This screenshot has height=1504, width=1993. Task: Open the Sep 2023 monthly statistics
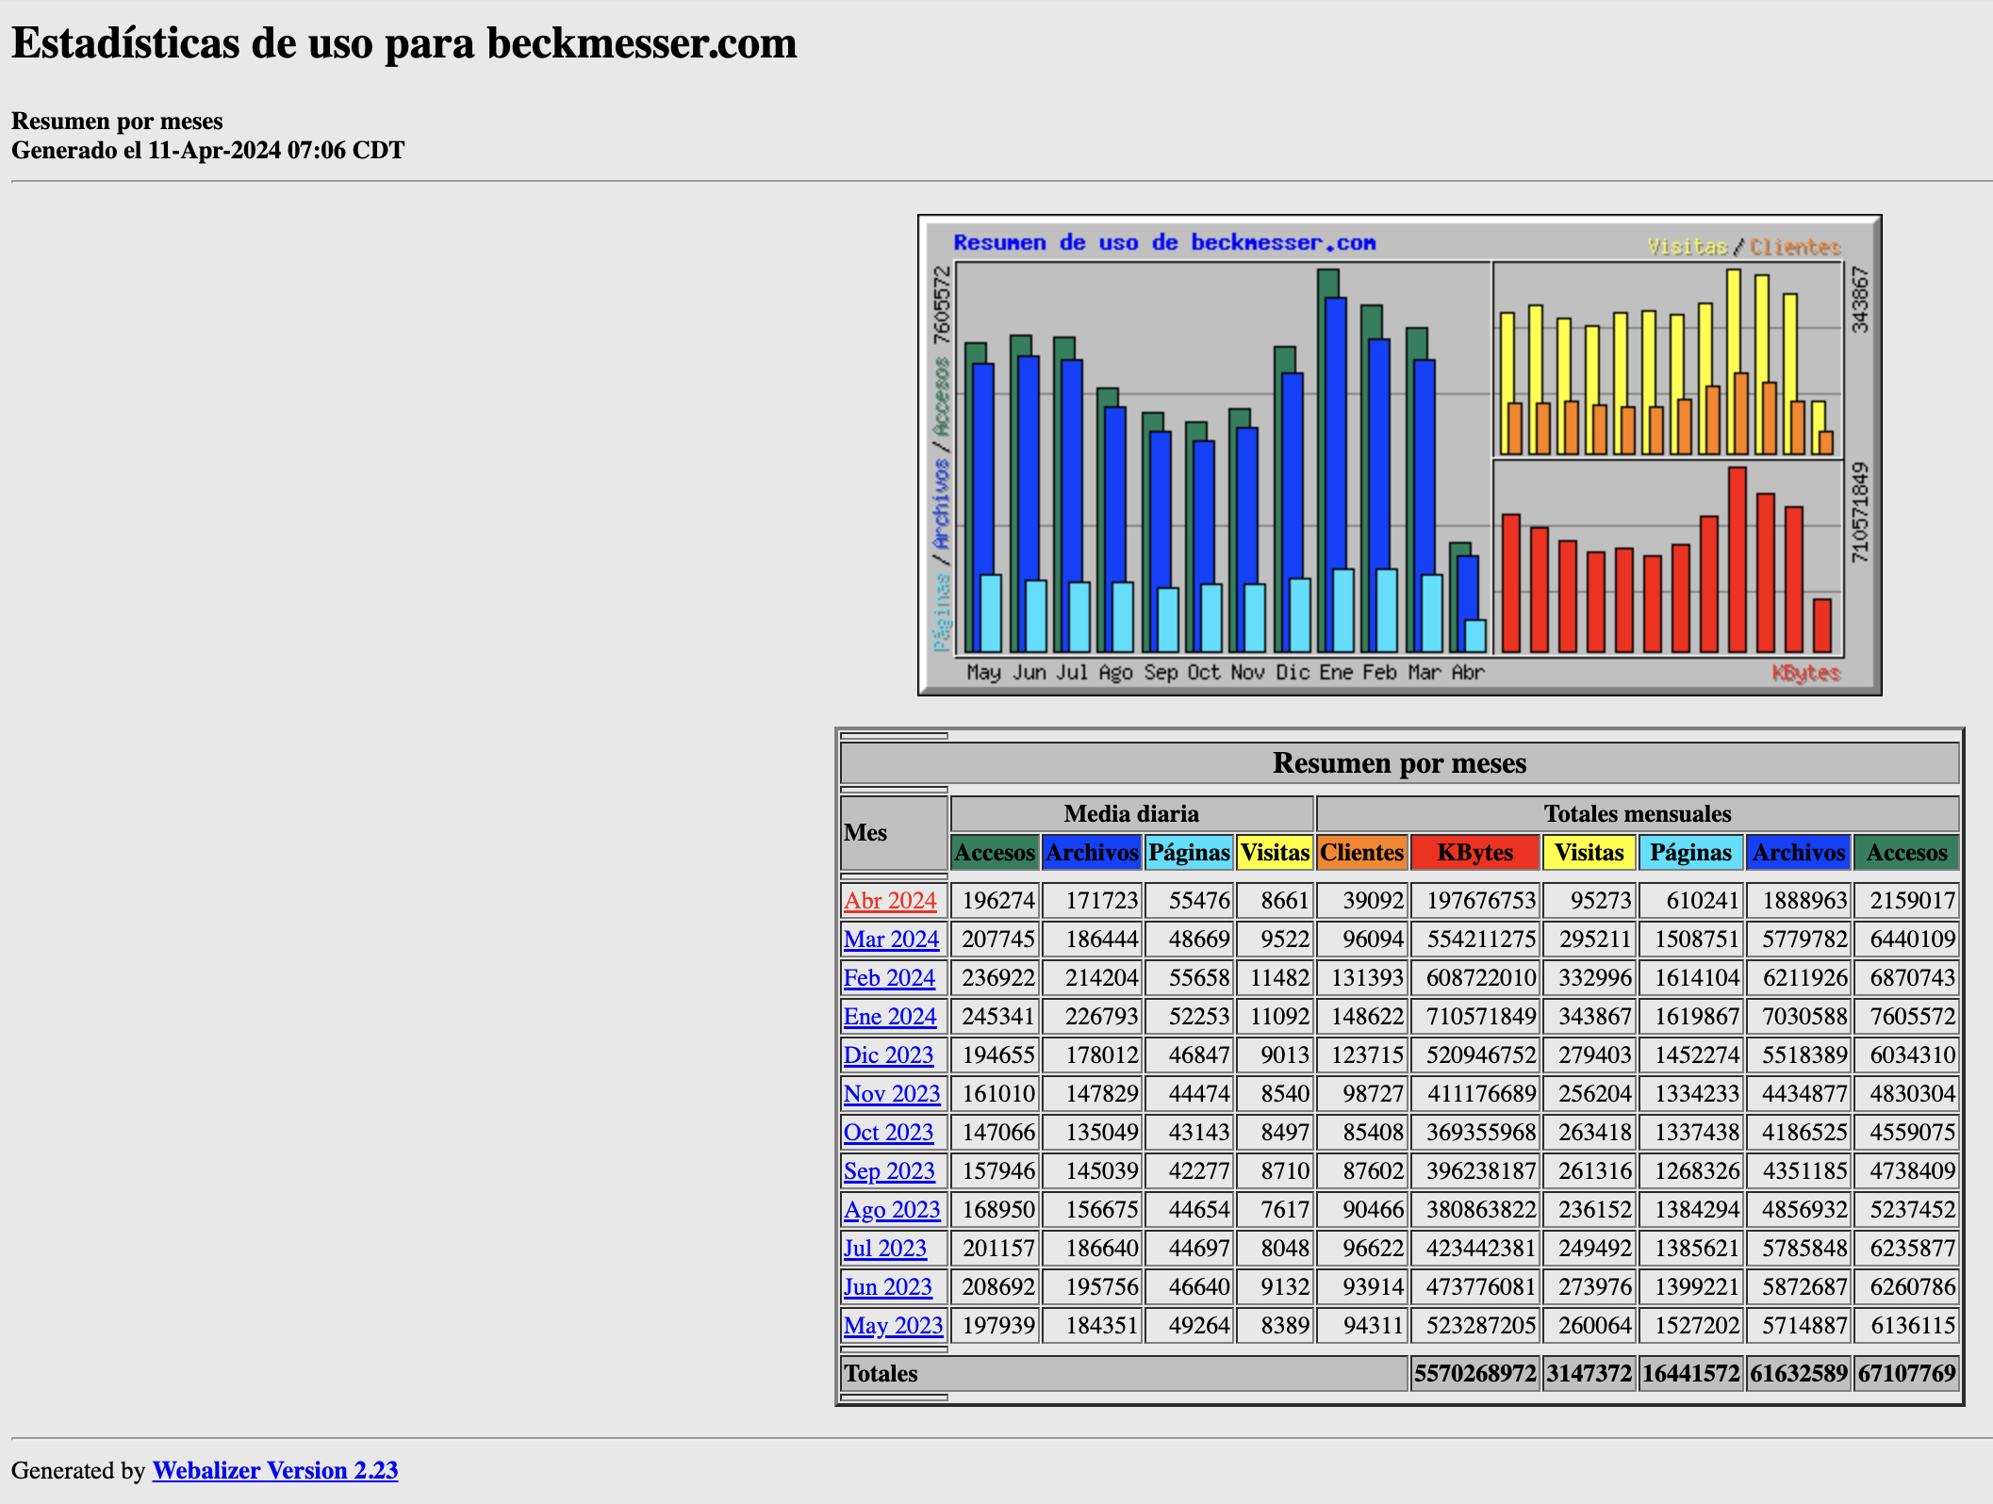coord(889,1170)
